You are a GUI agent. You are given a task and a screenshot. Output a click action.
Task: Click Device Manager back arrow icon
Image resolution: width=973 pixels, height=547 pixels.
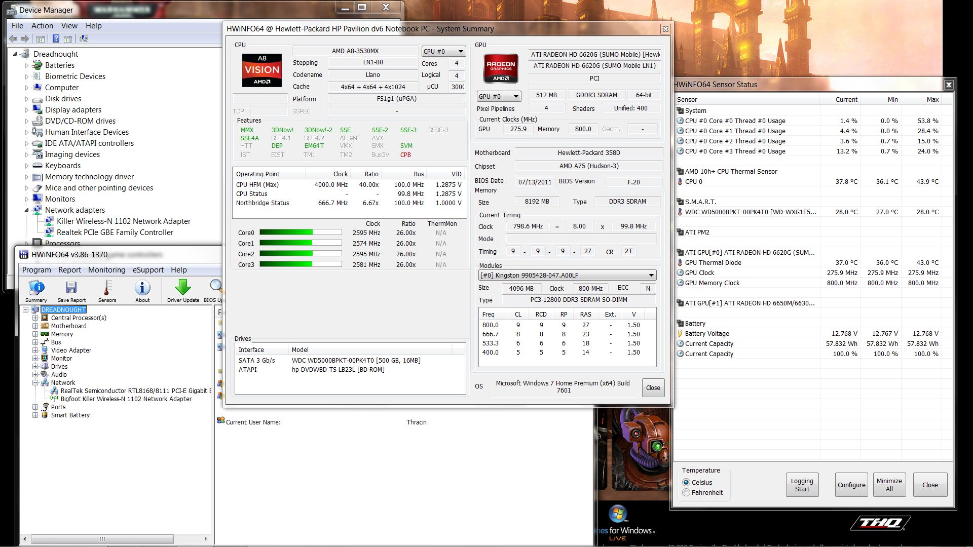(x=13, y=38)
